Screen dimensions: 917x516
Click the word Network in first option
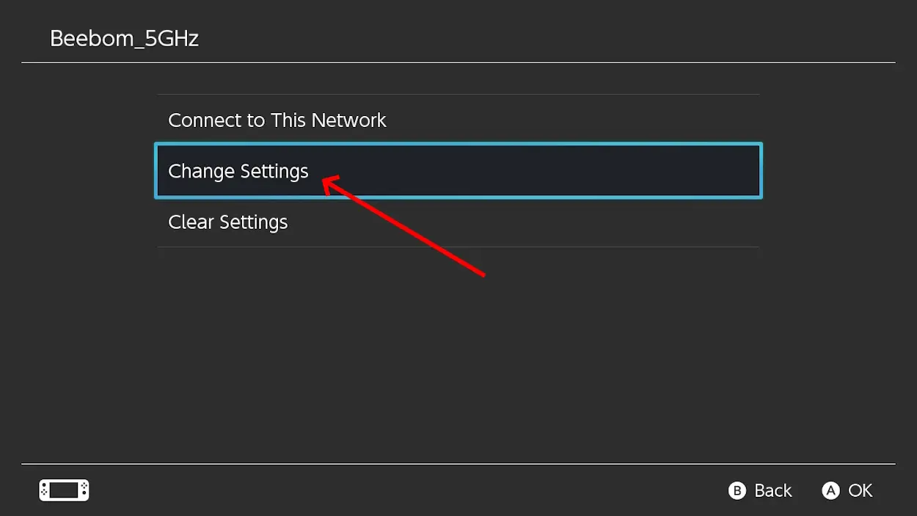click(x=348, y=120)
